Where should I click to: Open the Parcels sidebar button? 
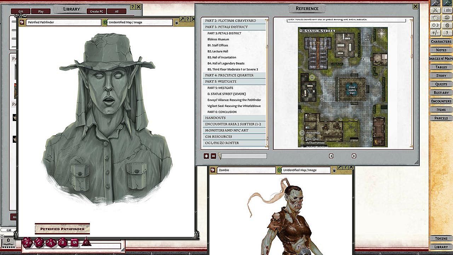[441, 118]
